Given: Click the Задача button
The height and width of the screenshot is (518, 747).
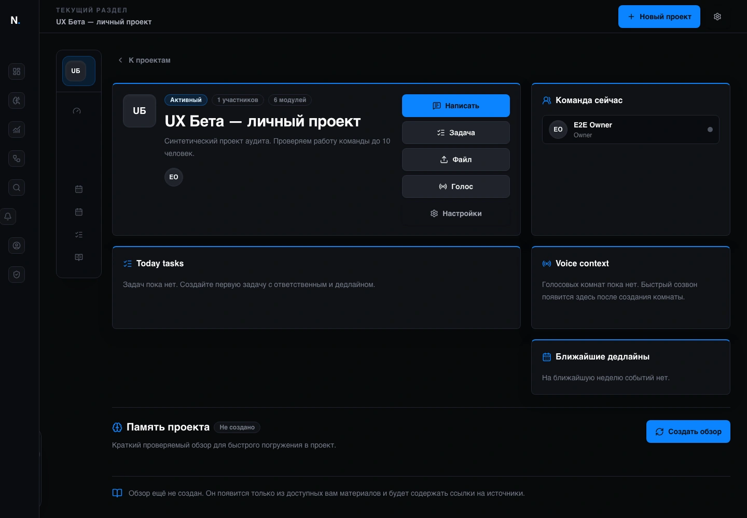Looking at the screenshot, I should [456, 133].
